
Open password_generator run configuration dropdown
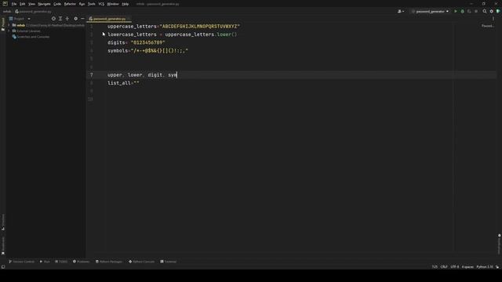430,12
